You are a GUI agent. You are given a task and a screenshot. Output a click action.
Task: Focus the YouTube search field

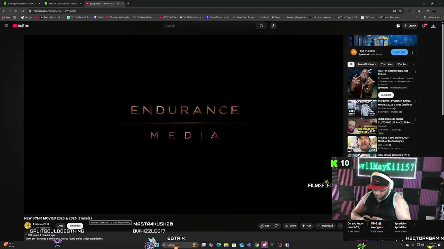point(210,26)
